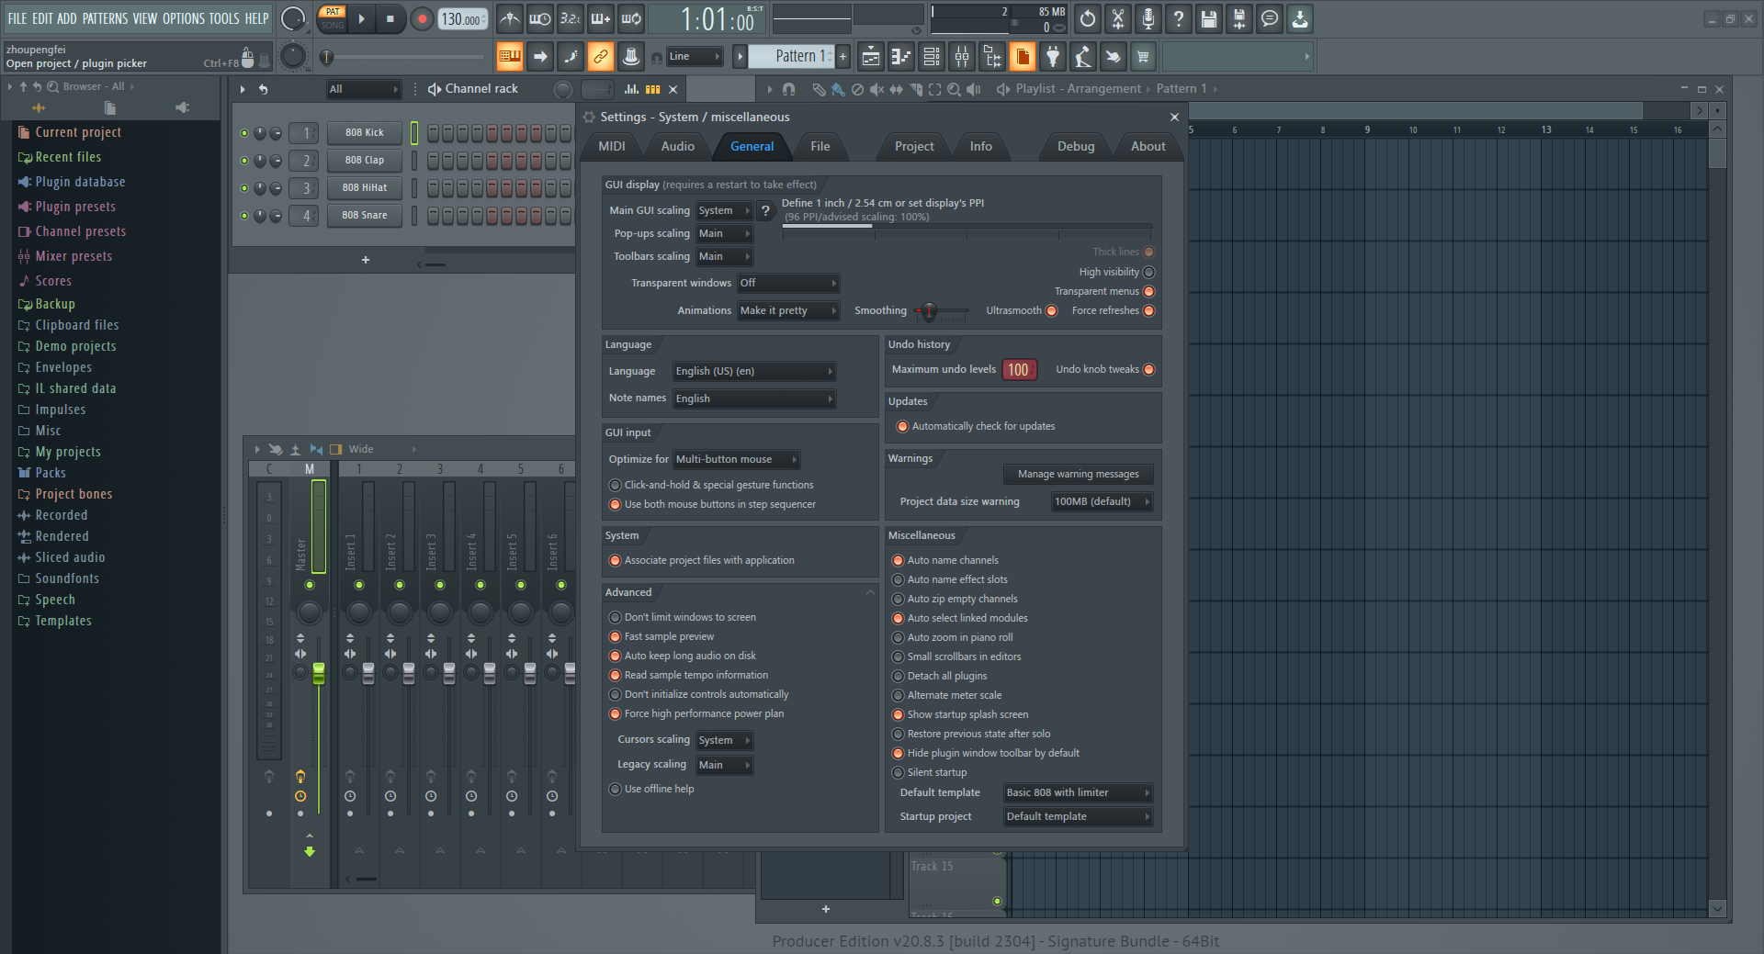Open the Cursors scaling dropdown

click(724, 741)
